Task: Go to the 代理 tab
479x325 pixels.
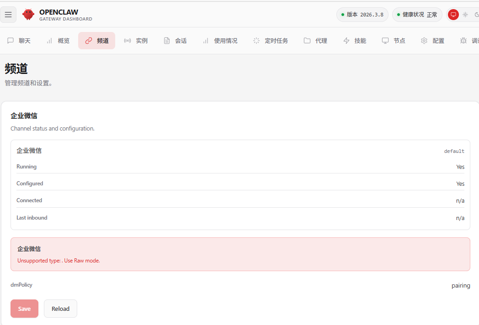Action: tap(315, 41)
